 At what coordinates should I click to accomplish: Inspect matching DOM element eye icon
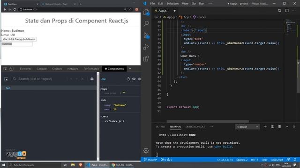tap(134, 79)
